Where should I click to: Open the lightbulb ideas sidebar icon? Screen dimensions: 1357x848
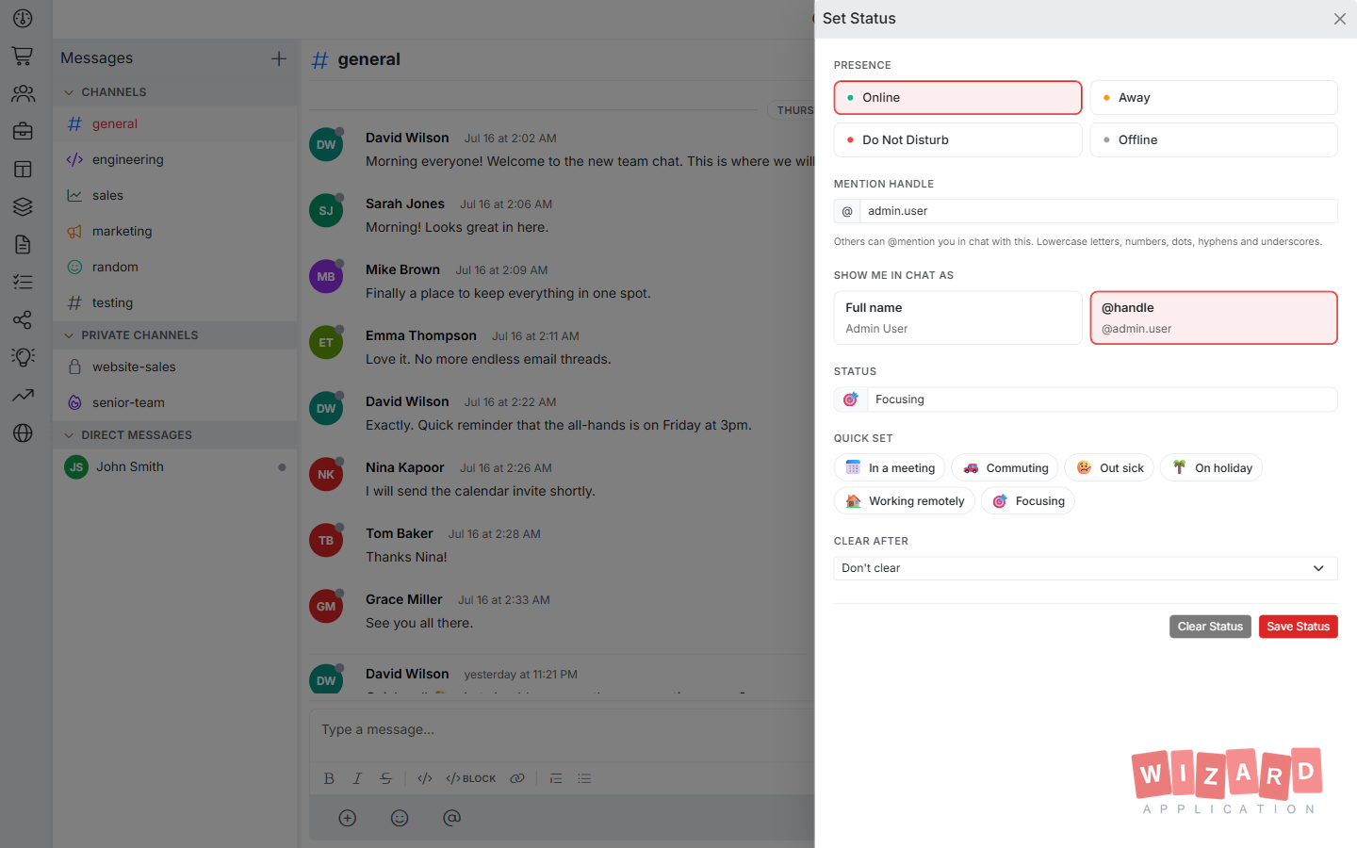point(23,357)
